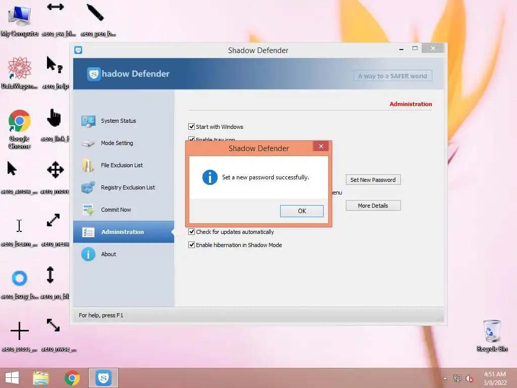Select aero_busy cursor file on desktop
This screenshot has width=517, height=388.
coord(20,284)
